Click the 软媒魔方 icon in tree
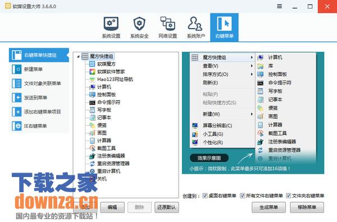The height and width of the screenshot is (222, 337). click(x=92, y=64)
